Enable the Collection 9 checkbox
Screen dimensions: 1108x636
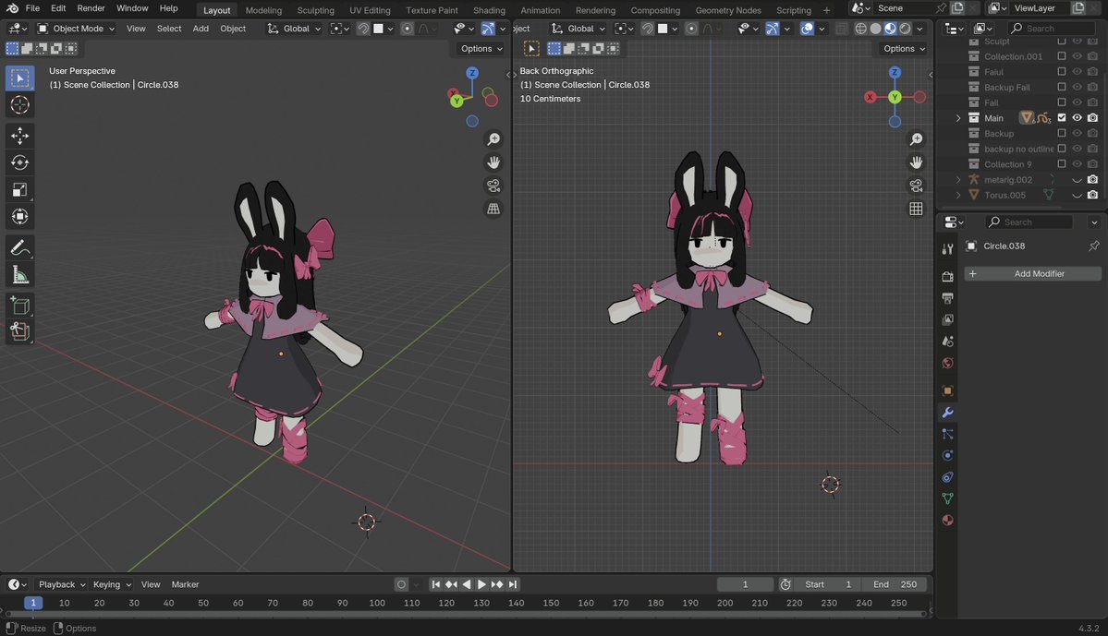1062,163
